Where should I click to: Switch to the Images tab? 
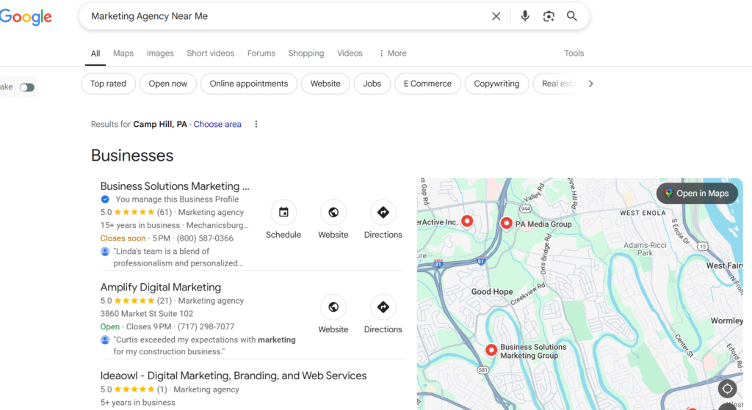160,53
